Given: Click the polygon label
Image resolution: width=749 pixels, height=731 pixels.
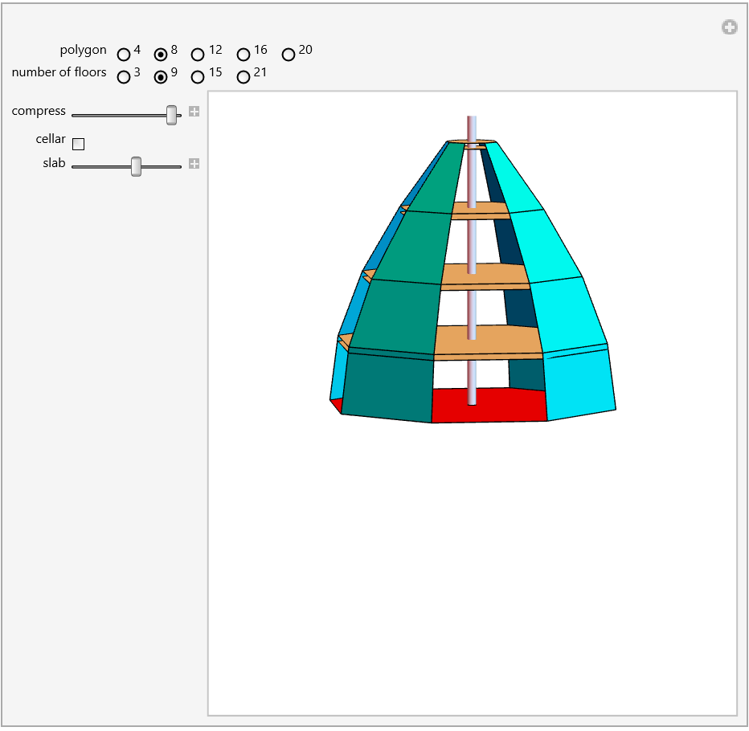Looking at the screenshot, I should [x=83, y=50].
